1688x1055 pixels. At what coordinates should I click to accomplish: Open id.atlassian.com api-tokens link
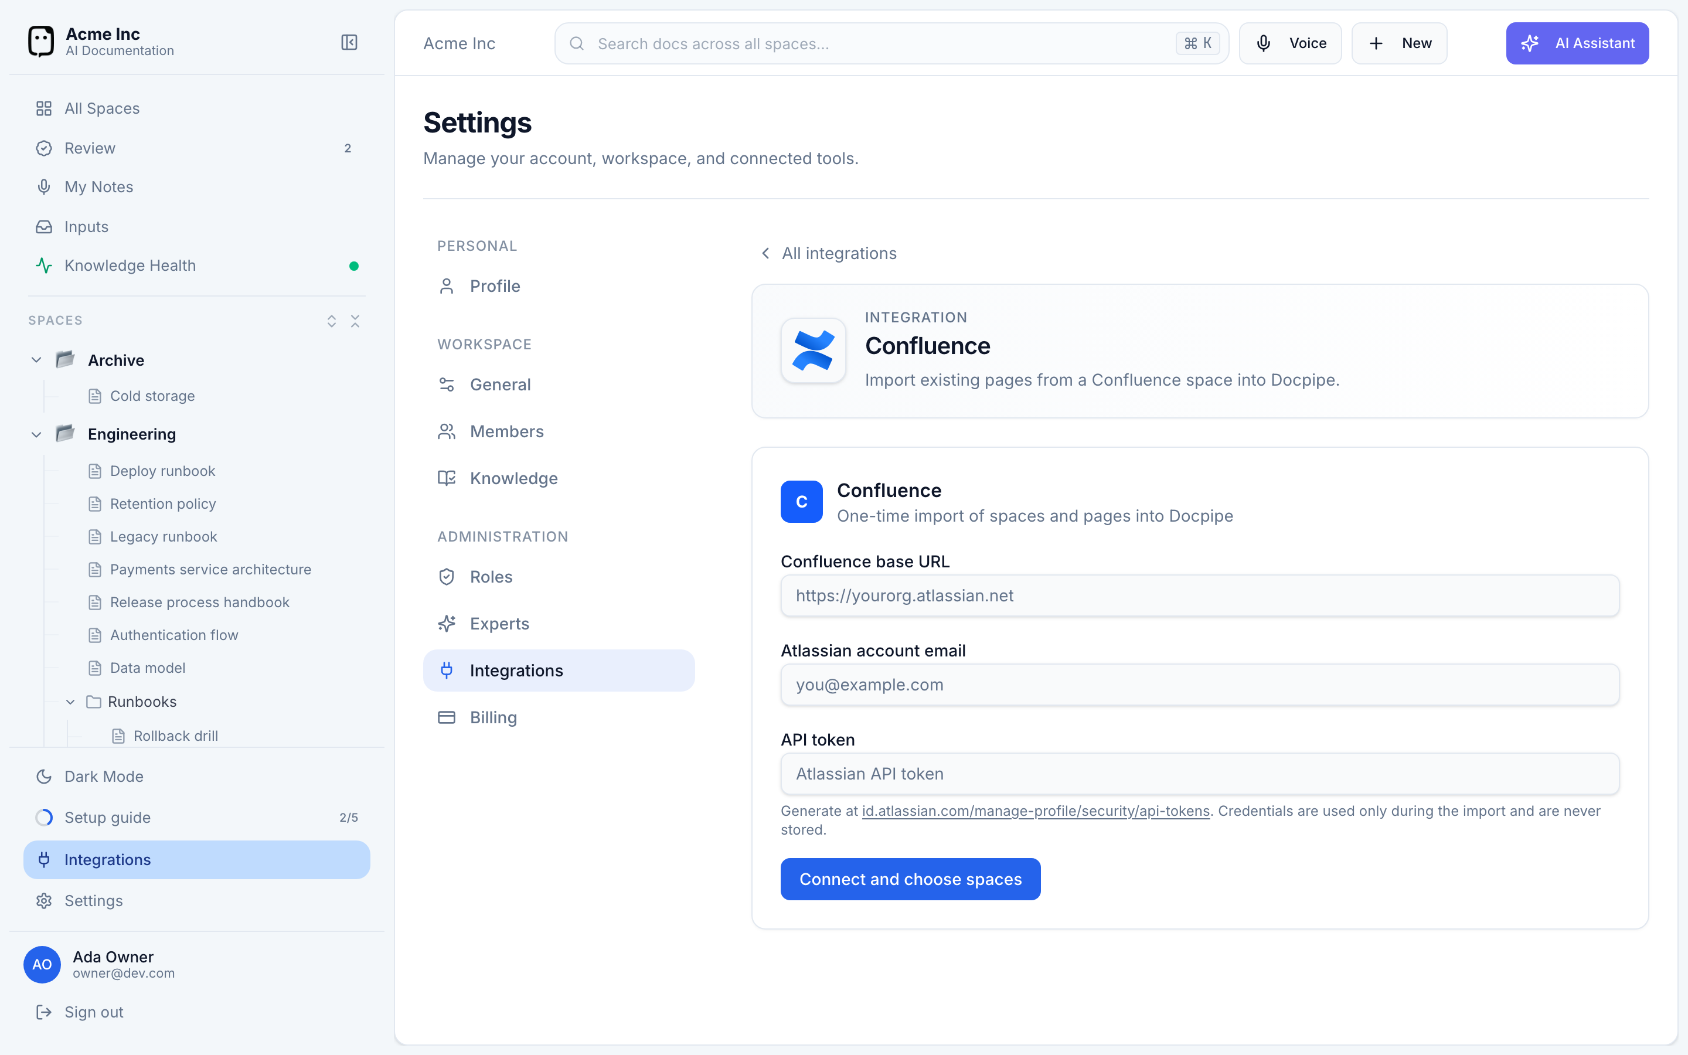pyautogui.click(x=1036, y=811)
